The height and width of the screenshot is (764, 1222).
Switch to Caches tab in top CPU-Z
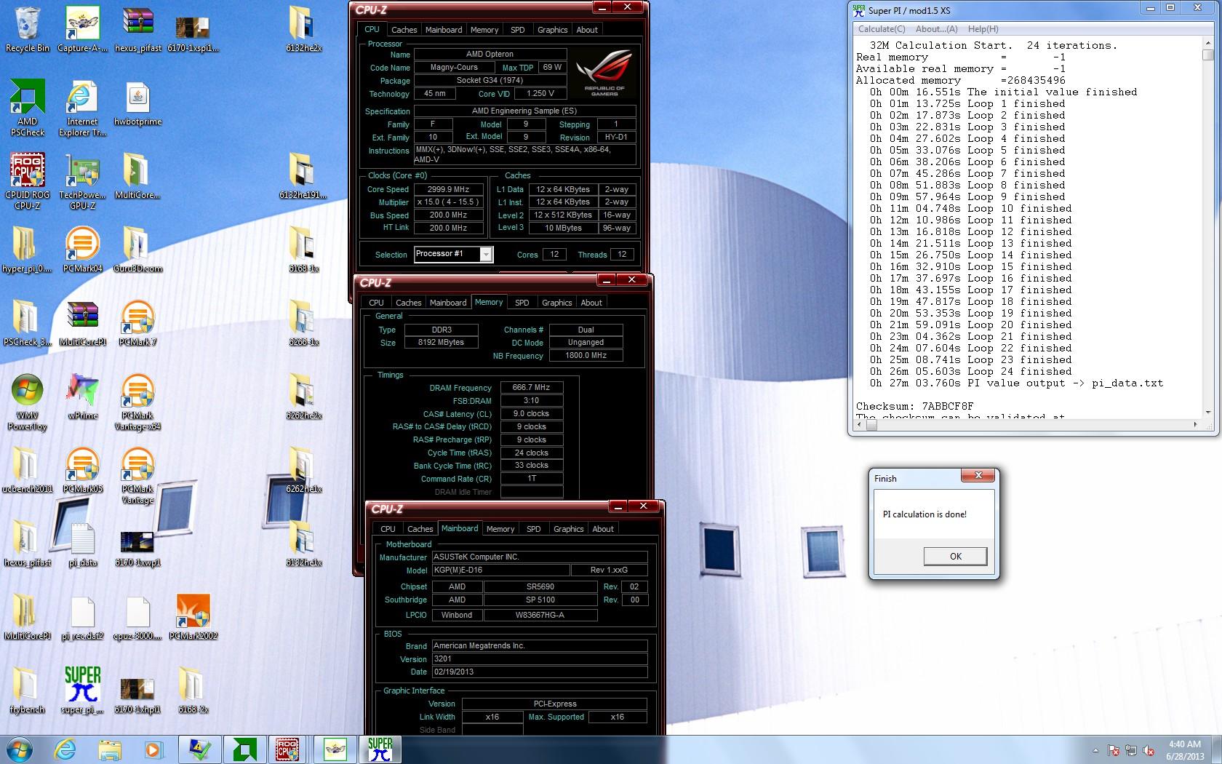[x=404, y=30]
